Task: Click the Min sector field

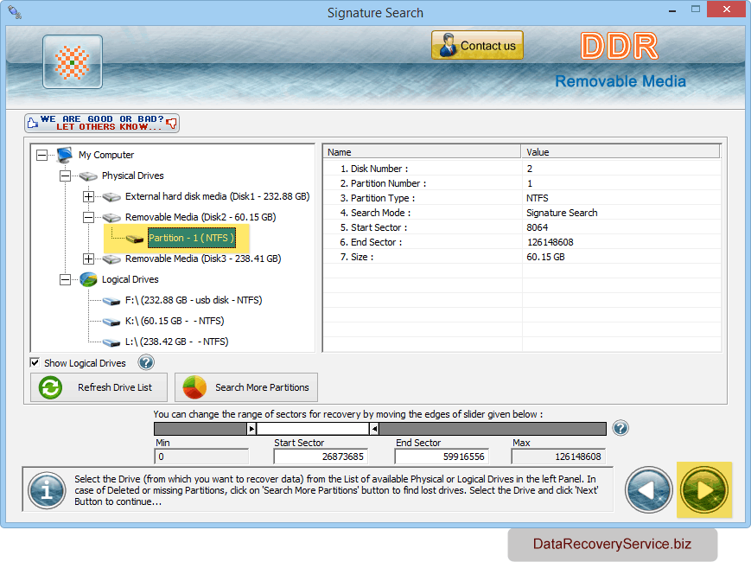Action: click(x=201, y=457)
